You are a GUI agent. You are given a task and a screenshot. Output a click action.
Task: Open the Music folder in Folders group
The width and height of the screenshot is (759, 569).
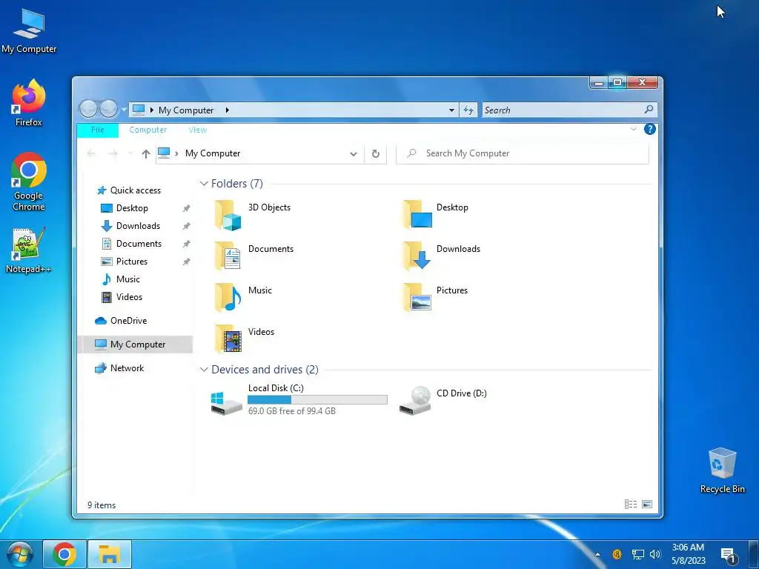(243, 298)
